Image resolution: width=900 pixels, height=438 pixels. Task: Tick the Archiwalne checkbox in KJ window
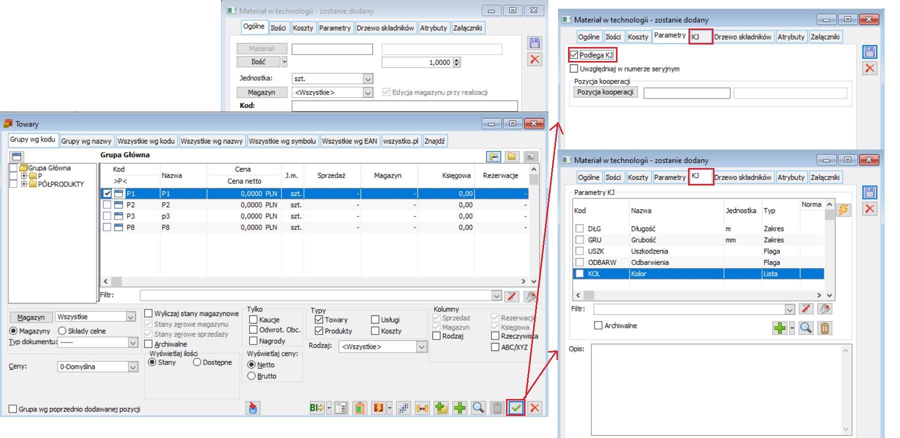click(x=598, y=325)
